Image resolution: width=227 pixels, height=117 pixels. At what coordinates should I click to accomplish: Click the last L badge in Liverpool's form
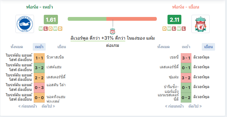tap(184, 29)
